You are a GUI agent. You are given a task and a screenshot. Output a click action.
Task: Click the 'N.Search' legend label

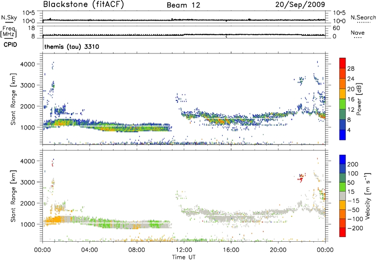click(363, 17)
